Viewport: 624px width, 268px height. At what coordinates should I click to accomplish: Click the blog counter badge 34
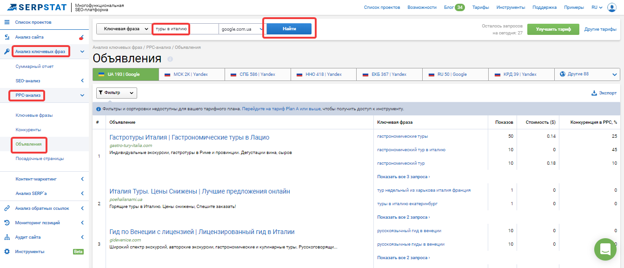[x=459, y=7]
